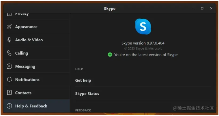Click the Skype logo image
Image resolution: width=219 pixels, height=116 pixels.
point(143,26)
